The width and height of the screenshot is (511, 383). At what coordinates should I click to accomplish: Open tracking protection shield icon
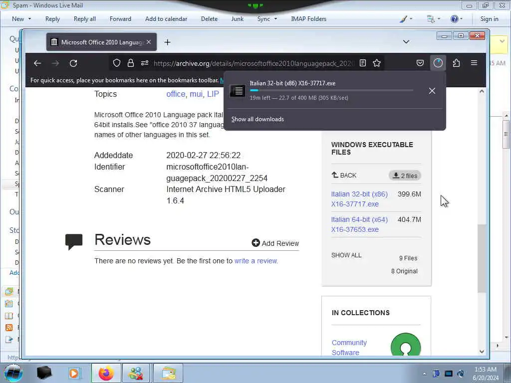(x=117, y=63)
